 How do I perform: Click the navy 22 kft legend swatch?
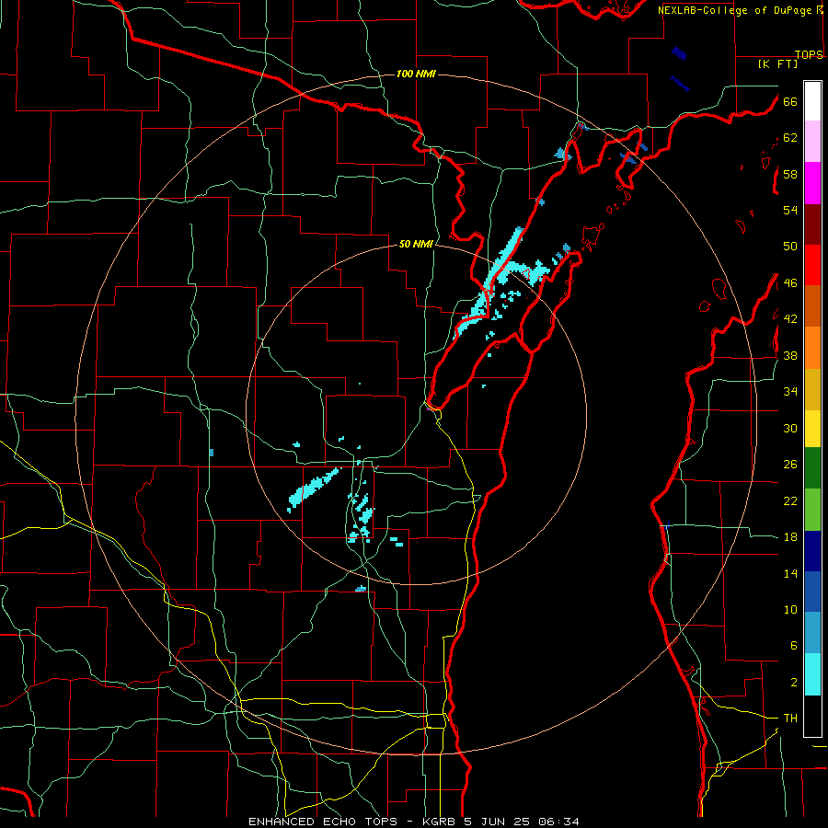812,551
